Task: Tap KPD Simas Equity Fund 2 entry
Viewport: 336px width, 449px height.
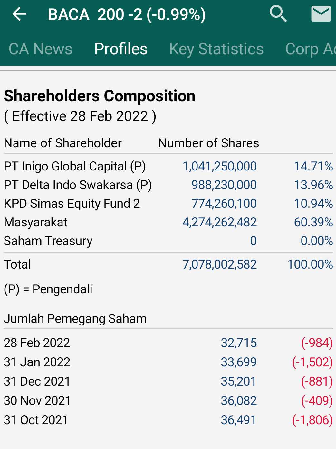Action: click(72, 204)
